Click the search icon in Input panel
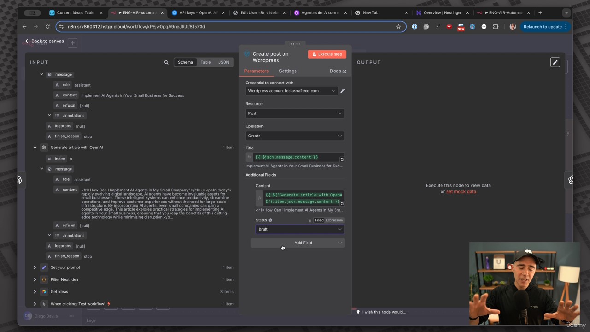 point(166,62)
